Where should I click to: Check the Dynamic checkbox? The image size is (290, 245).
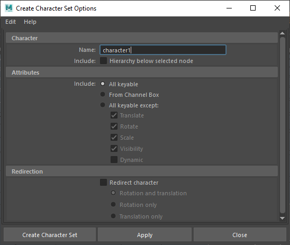[x=114, y=160]
